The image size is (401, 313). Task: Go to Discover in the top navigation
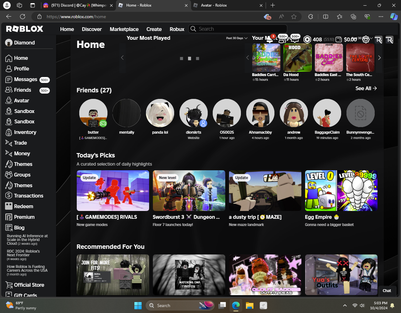point(92,29)
